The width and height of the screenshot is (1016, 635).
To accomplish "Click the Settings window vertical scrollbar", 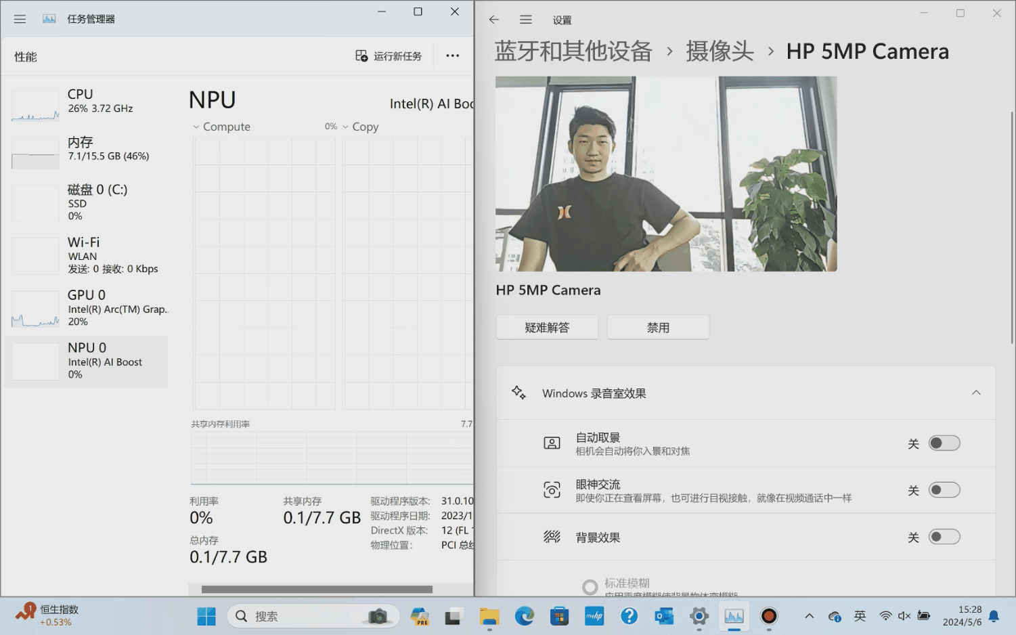I will click(1012, 227).
